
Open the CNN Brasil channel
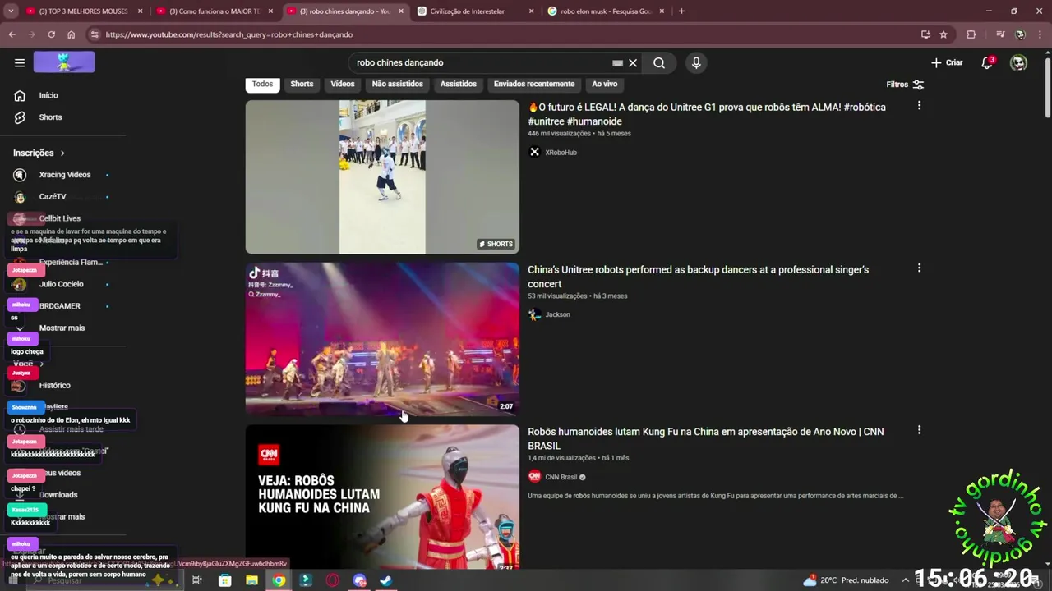pyautogui.click(x=561, y=477)
